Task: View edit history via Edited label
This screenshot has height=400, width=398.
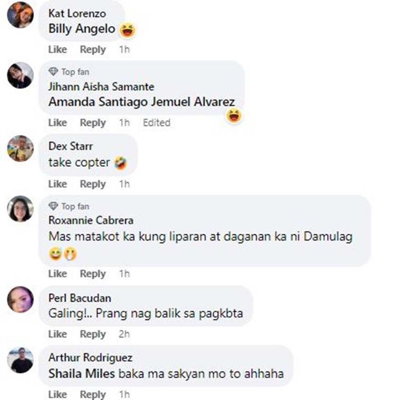Action: point(157,123)
